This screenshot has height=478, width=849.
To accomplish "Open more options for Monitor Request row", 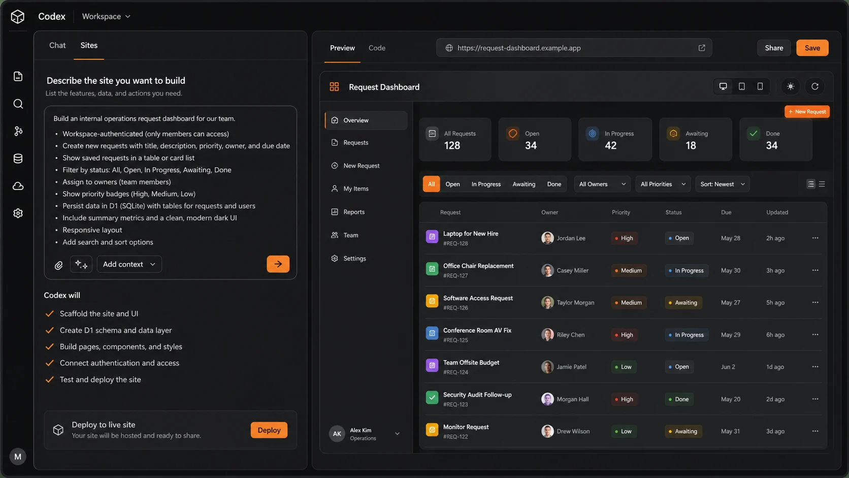I will (x=815, y=431).
